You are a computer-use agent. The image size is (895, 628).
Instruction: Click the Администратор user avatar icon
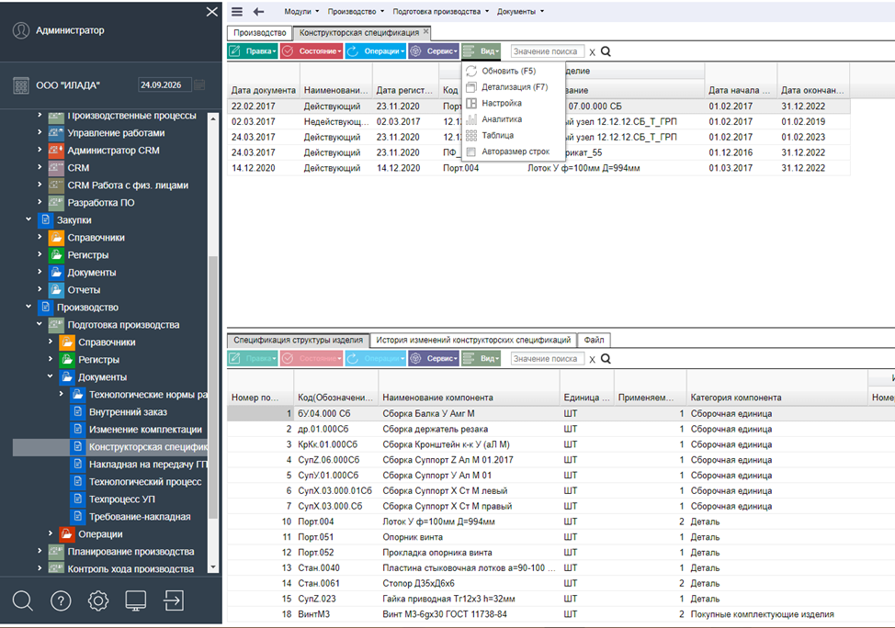(21, 30)
